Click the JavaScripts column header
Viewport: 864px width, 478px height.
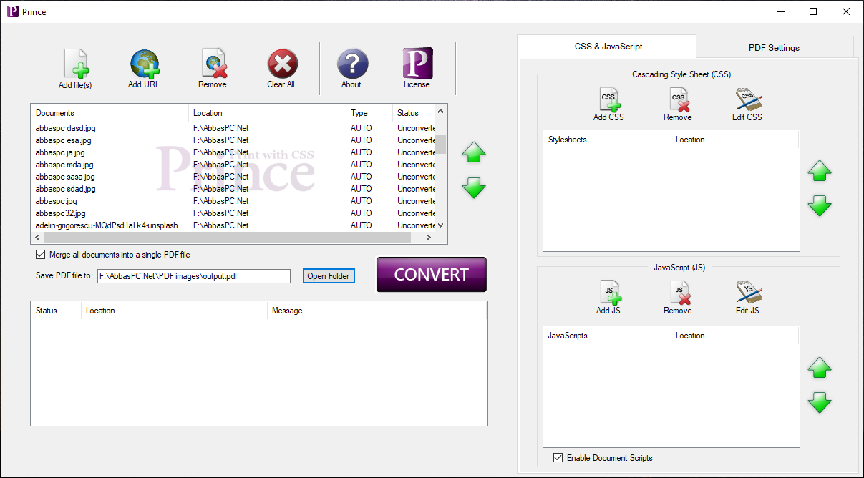tap(607, 336)
